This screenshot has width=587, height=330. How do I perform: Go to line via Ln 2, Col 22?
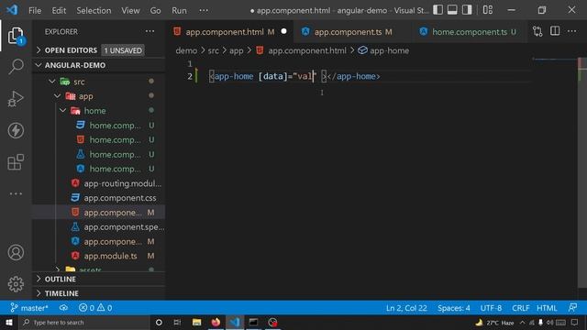[406, 308]
